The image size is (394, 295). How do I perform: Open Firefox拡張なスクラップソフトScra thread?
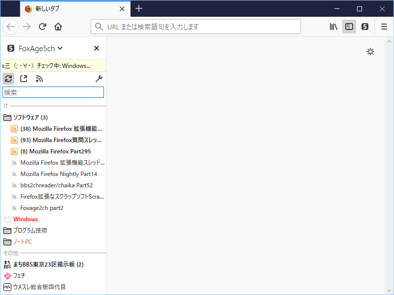point(62,196)
